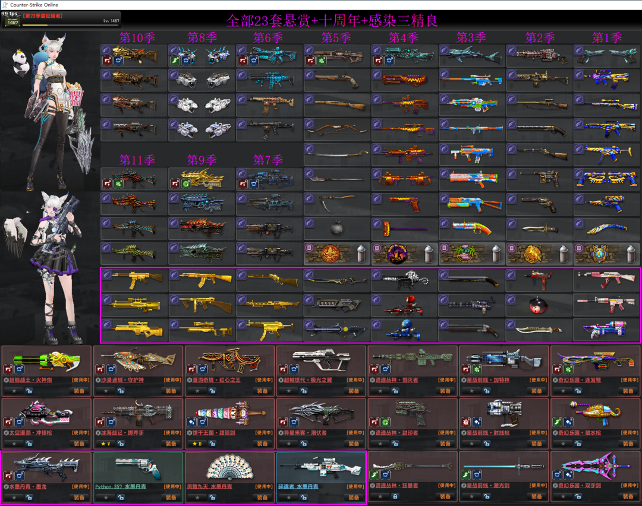This screenshot has height=506, width=642.
Task: Open the Python.357 水墨丹青 item link
Action: 121,486
